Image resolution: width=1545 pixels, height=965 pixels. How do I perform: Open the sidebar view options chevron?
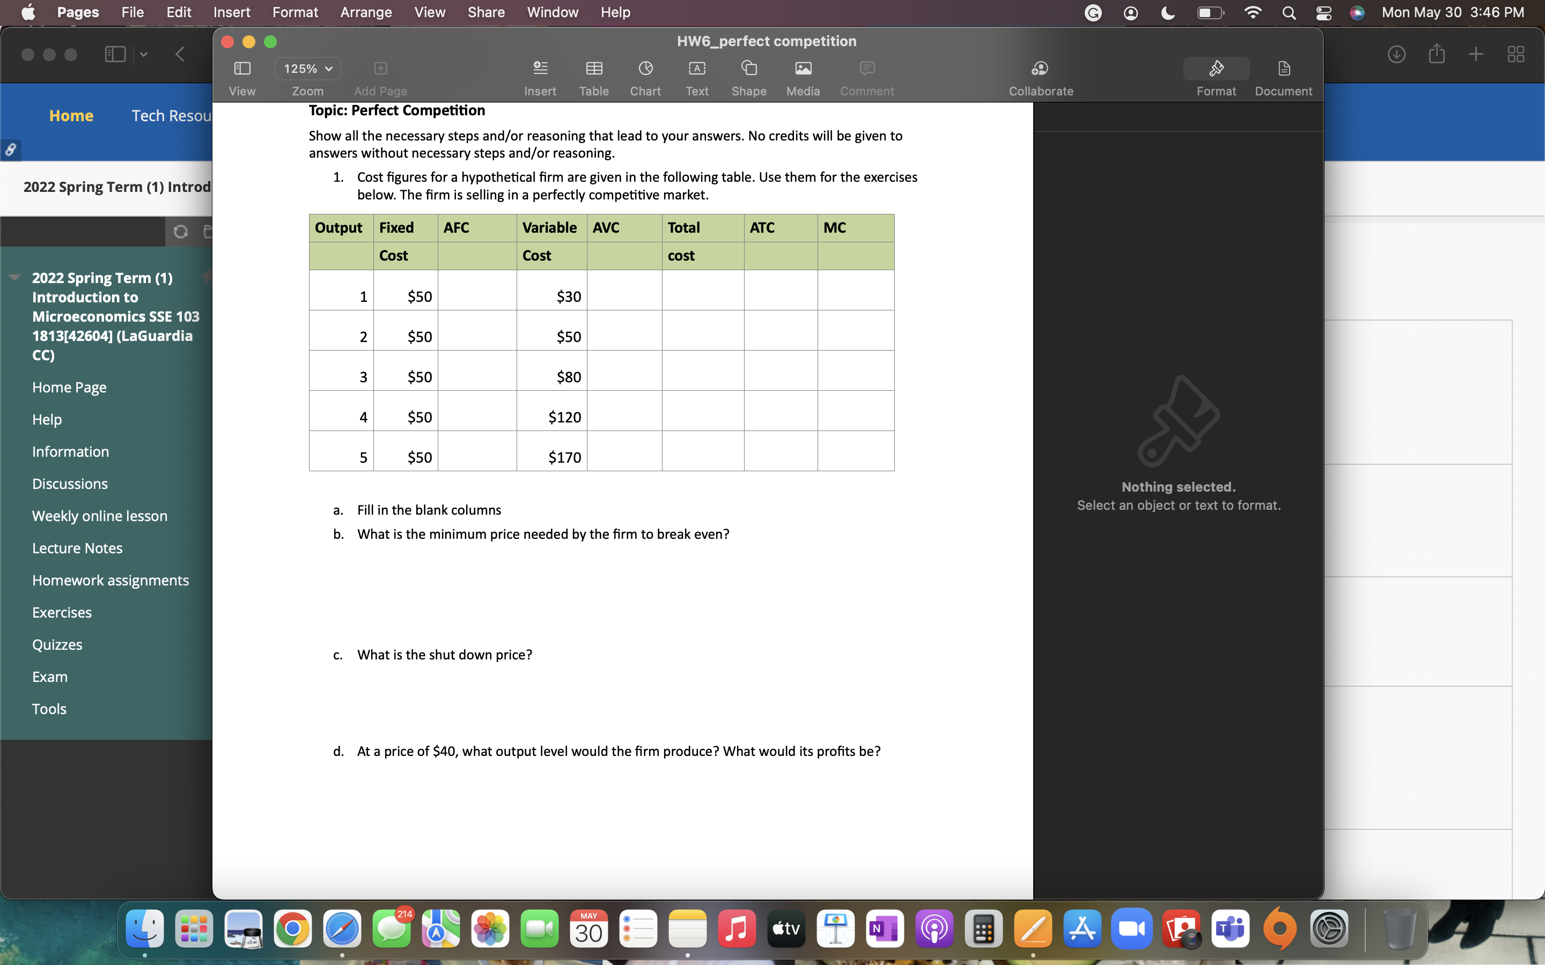click(x=144, y=54)
